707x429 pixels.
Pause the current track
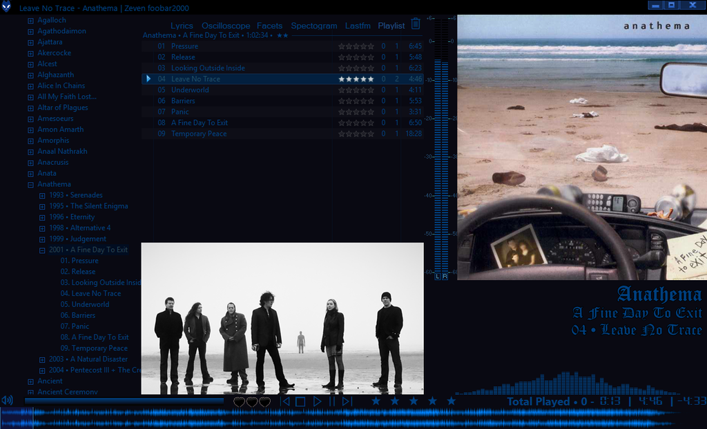(x=332, y=401)
